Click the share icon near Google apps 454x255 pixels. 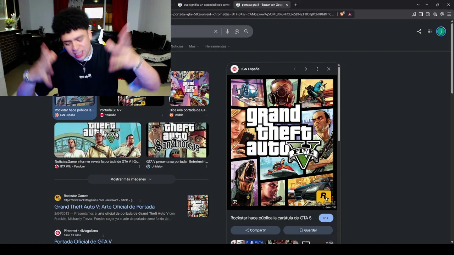(419, 32)
